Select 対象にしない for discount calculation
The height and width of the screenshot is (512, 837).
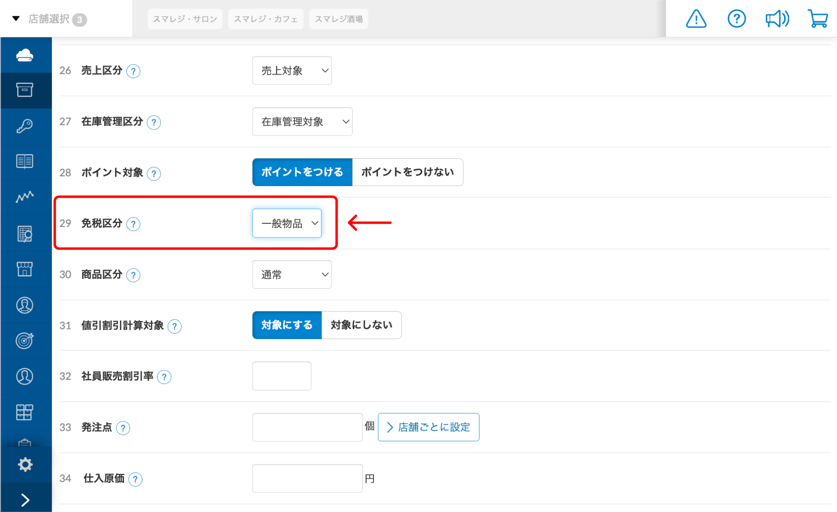pos(362,325)
